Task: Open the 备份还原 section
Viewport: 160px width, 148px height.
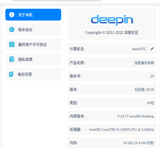Action: point(33,74)
